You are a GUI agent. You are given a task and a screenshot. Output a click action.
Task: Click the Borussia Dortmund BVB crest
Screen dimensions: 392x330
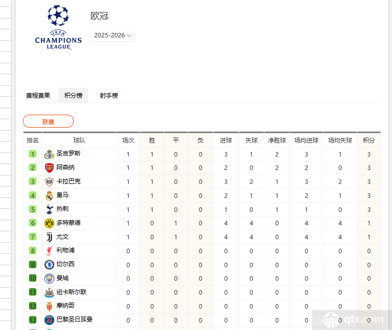(x=49, y=223)
